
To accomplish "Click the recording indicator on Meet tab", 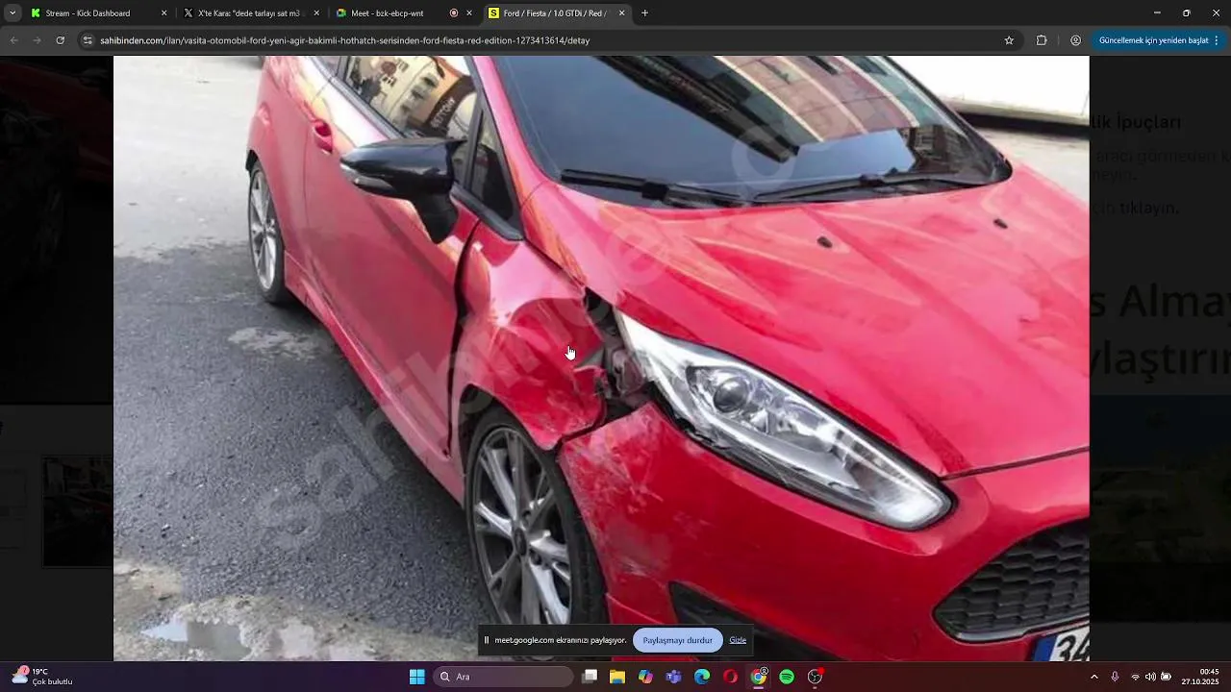I will tap(454, 13).
